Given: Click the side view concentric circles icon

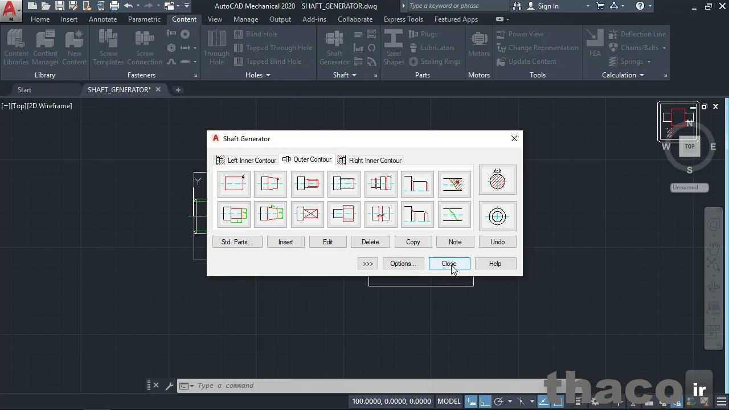Looking at the screenshot, I should click(x=498, y=216).
